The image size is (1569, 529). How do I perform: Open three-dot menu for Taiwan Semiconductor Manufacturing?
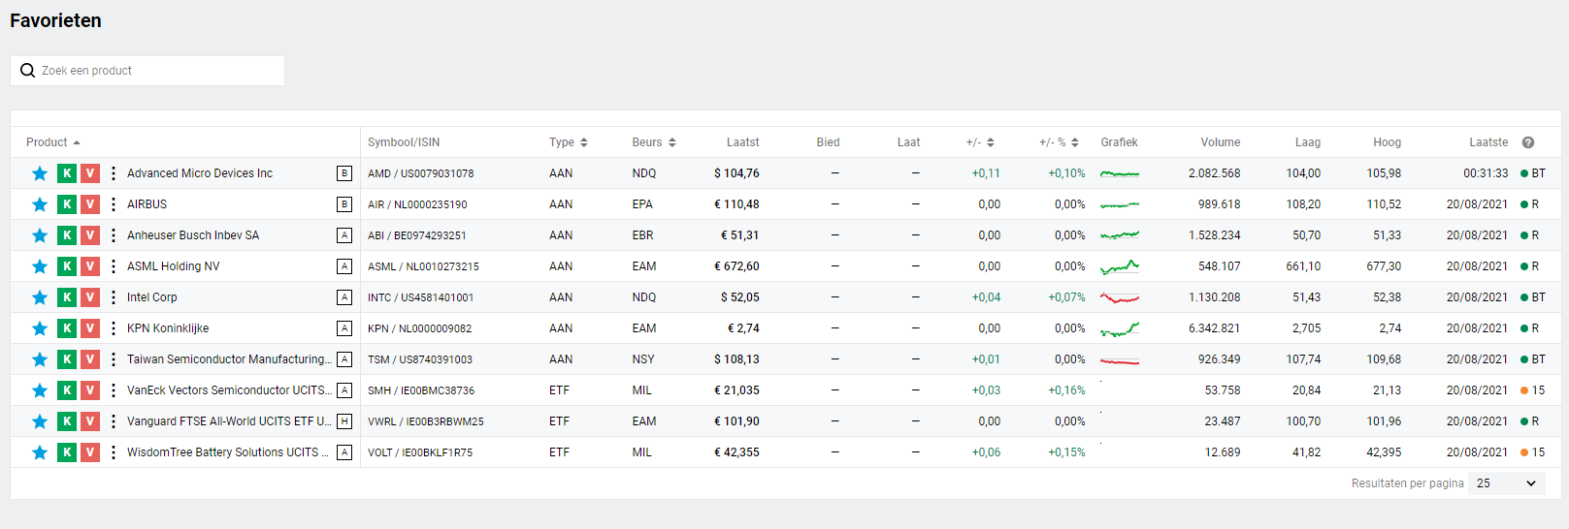(x=114, y=359)
